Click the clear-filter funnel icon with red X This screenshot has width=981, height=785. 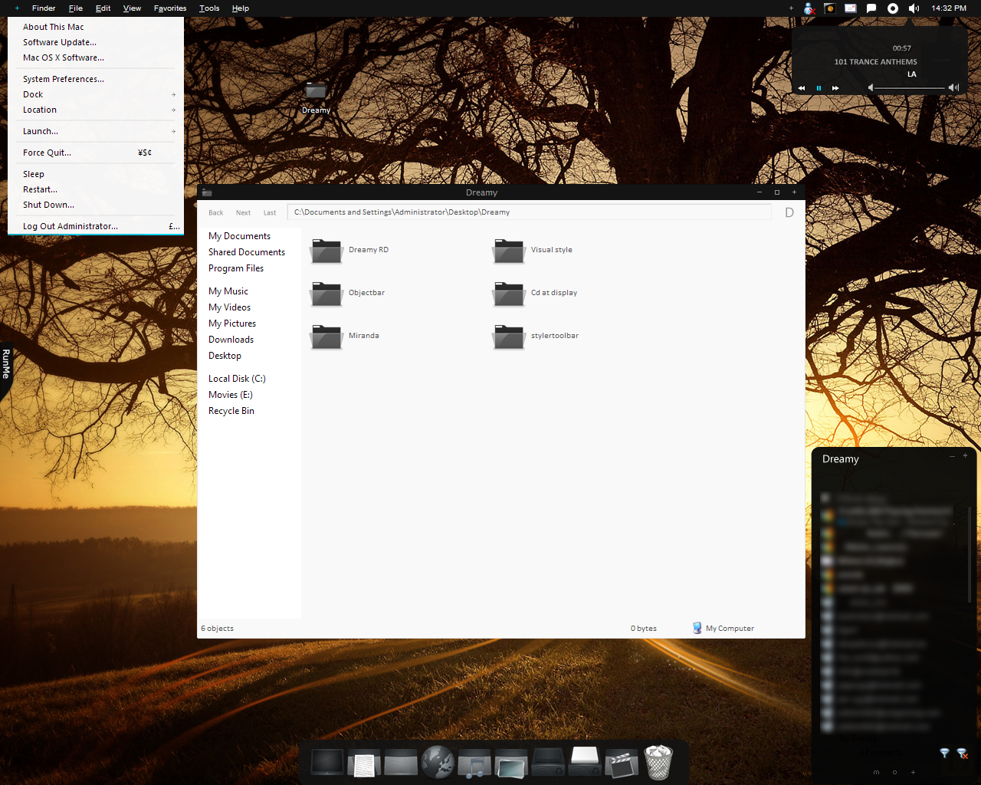tap(962, 754)
